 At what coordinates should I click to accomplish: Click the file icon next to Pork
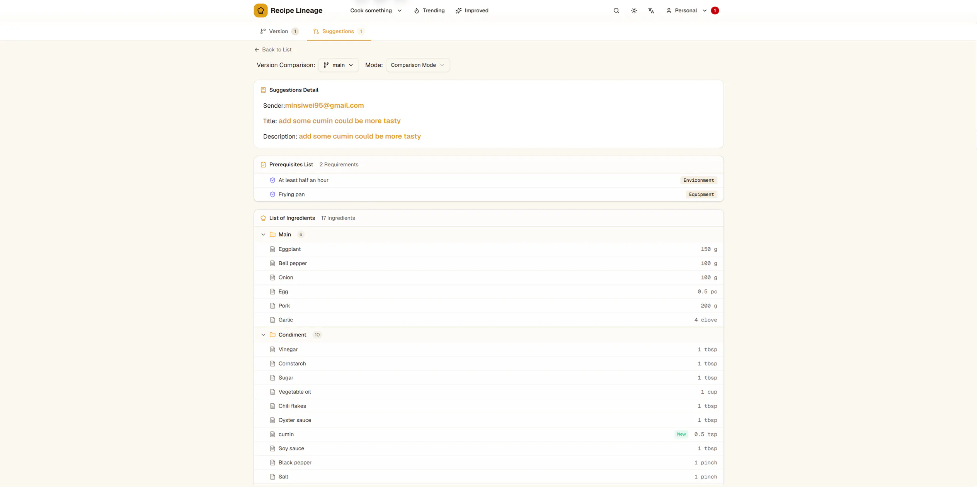point(272,306)
